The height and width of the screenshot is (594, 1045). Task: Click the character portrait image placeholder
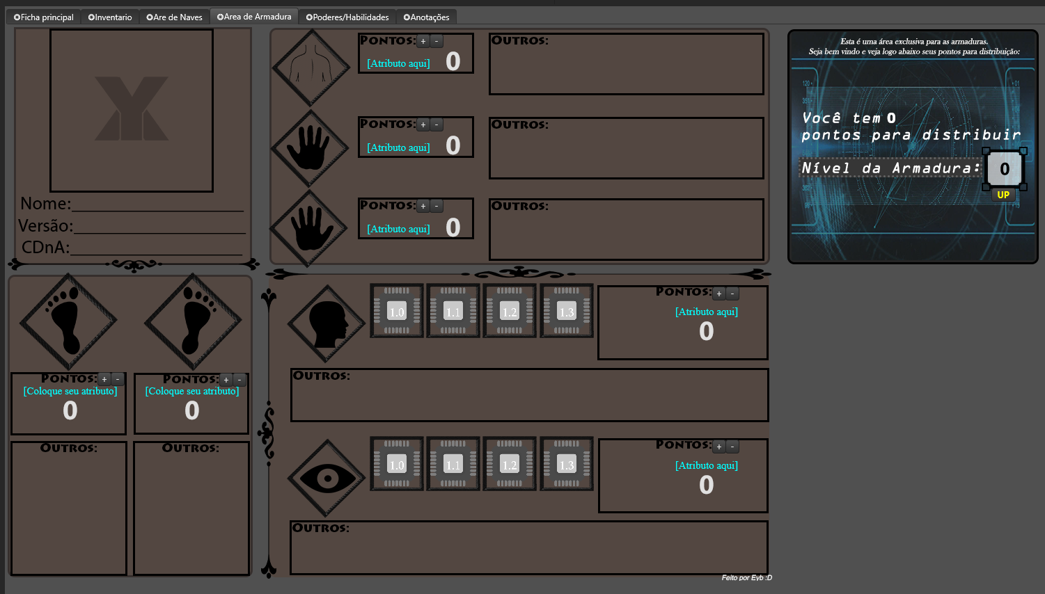pos(132,111)
